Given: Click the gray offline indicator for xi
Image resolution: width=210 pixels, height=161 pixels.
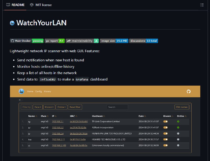Looking at the screenshot, I should click(178, 145).
